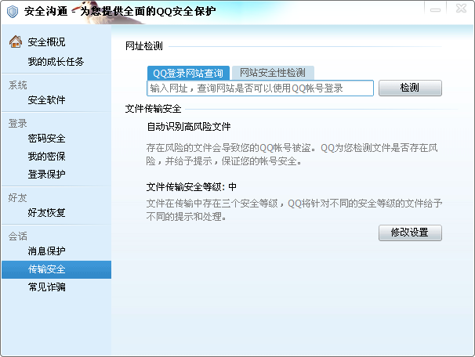475x357 pixels.
Task: Switch to the QQ登录网站查询 tab
Action: (x=188, y=73)
